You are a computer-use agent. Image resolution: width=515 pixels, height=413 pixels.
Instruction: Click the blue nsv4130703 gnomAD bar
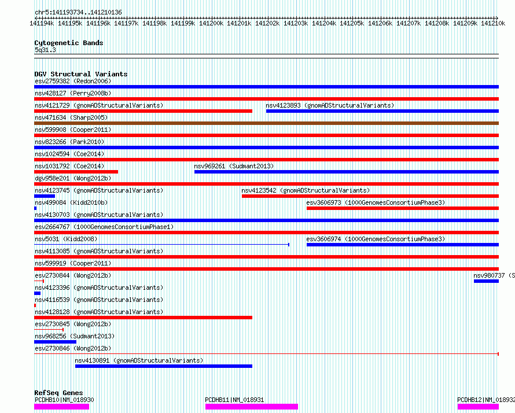tap(266, 220)
